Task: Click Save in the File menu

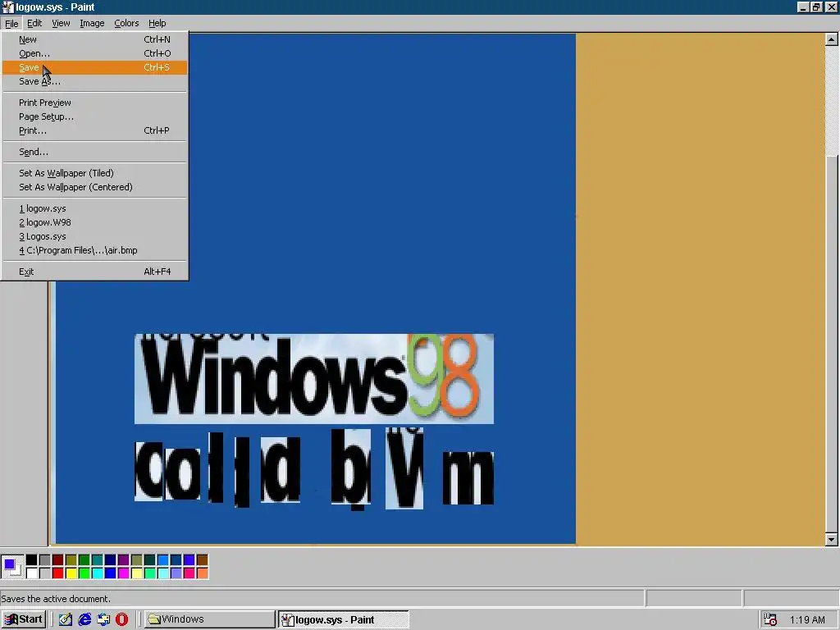Action: (95, 67)
